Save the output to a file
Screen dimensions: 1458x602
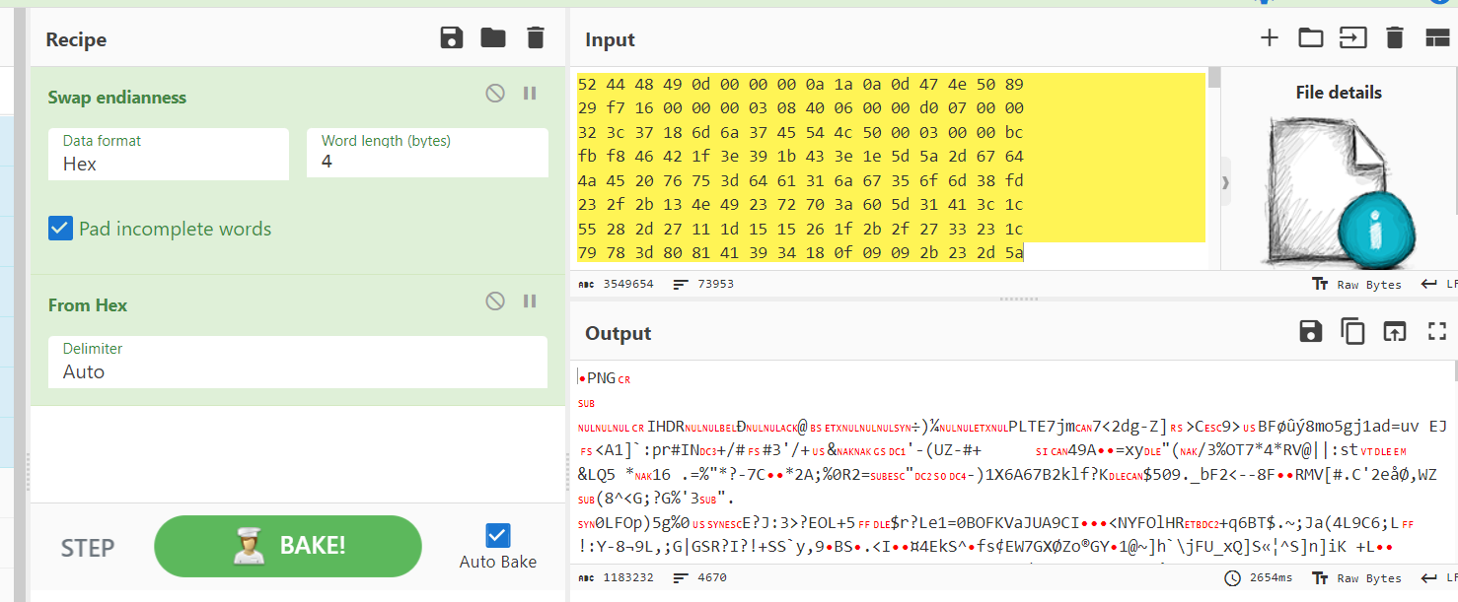1311,332
